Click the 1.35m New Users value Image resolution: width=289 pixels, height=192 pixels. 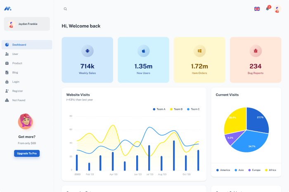tap(143, 66)
